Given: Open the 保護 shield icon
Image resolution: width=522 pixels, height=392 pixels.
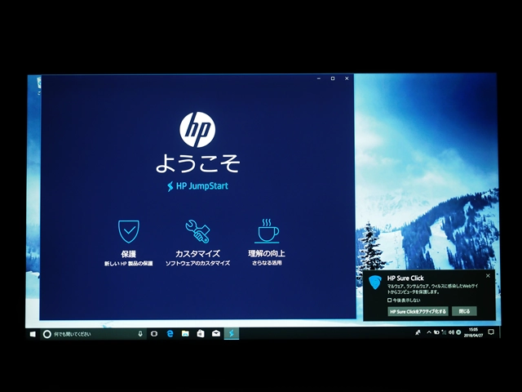Looking at the screenshot, I should point(129,231).
